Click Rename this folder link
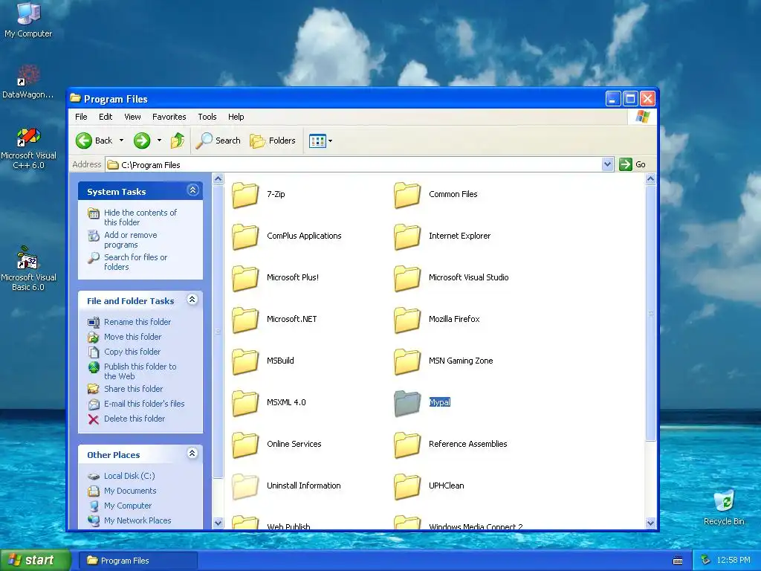This screenshot has height=571, width=761. coord(137,322)
